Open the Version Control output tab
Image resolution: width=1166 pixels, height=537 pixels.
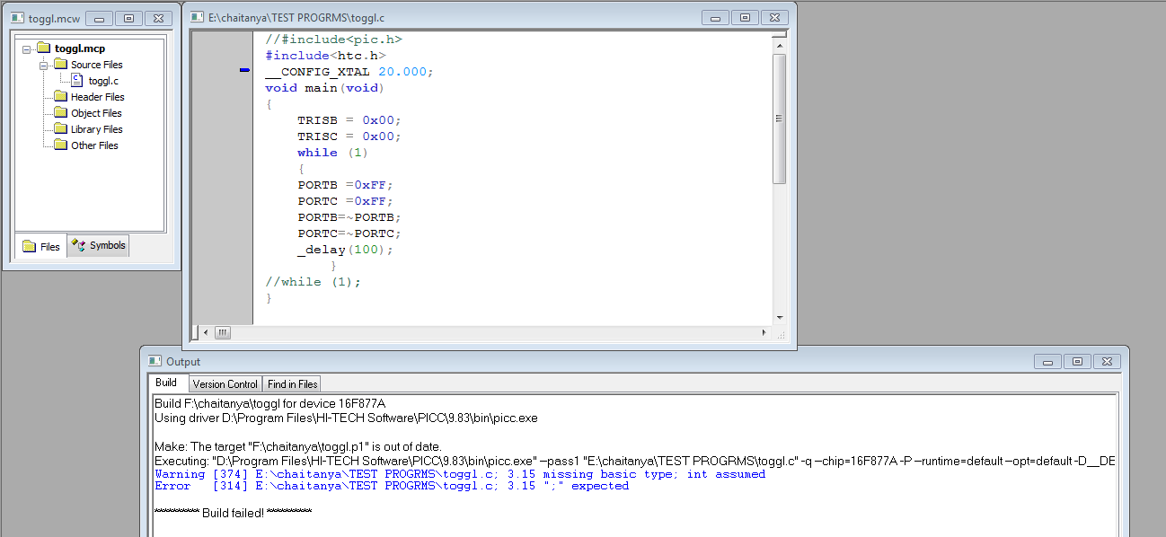225,383
